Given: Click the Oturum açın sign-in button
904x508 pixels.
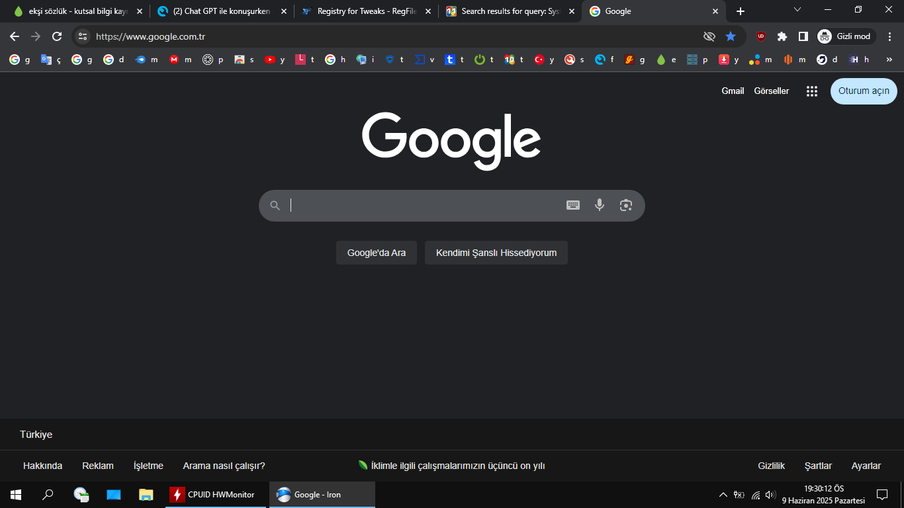Looking at the screenshot, I should (864, 91).
